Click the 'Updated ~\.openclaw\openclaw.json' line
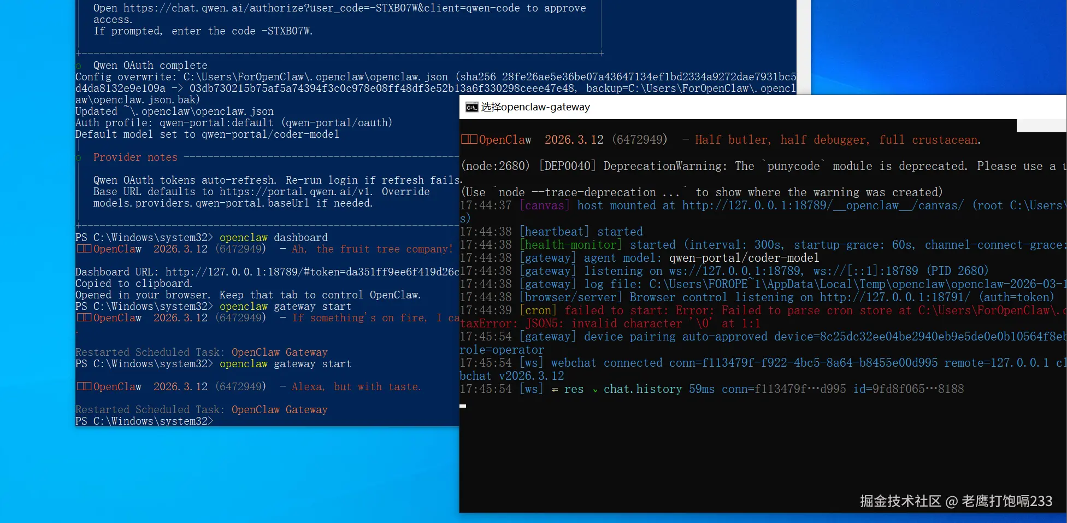1067x523 pixels. (x=174, y=111)
